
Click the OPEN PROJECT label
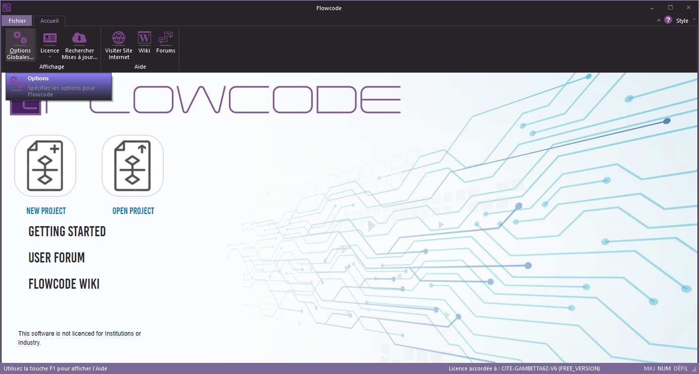click(133, 211)
